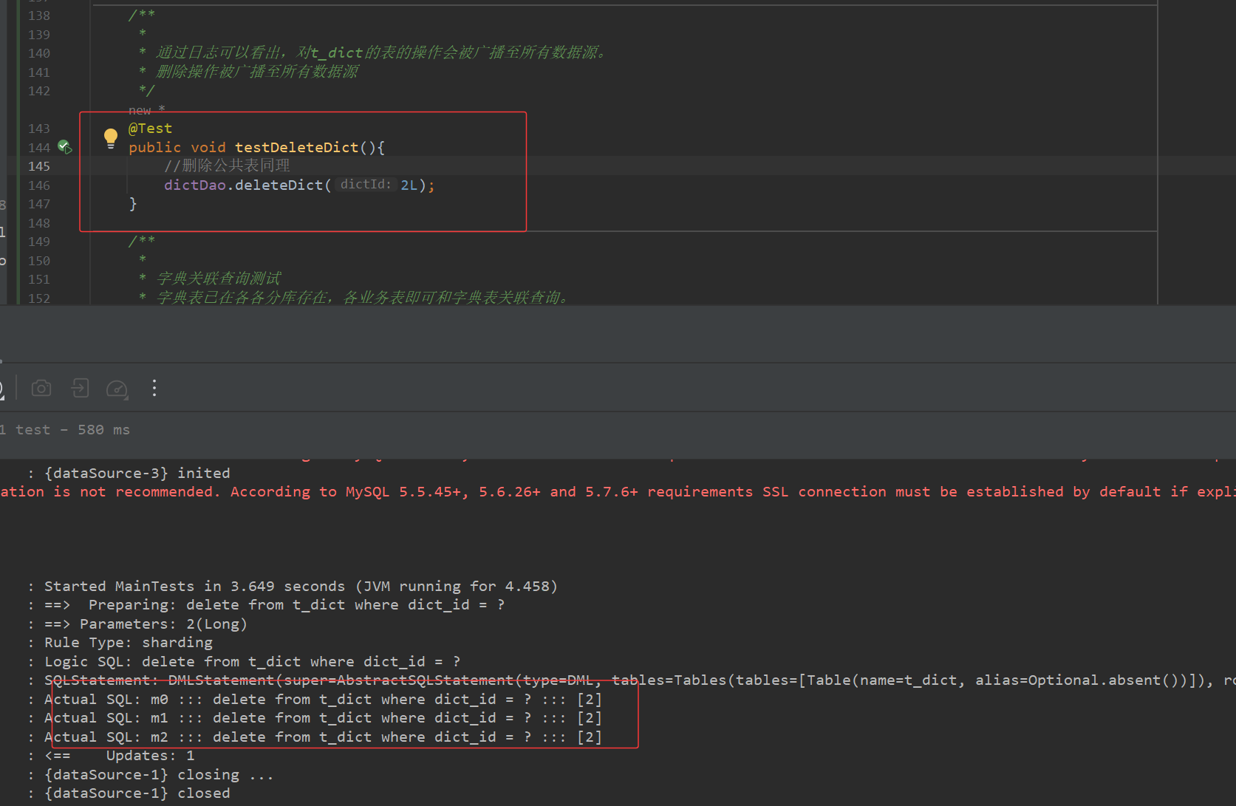Click the yellow lightbulb quick-fix icon

[111, 138]
